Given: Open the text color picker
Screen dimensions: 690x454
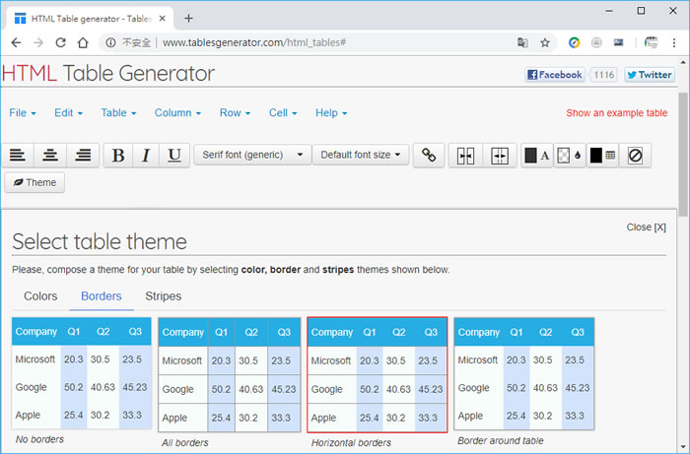Looking at the screenshot, I should coord(537,156).
